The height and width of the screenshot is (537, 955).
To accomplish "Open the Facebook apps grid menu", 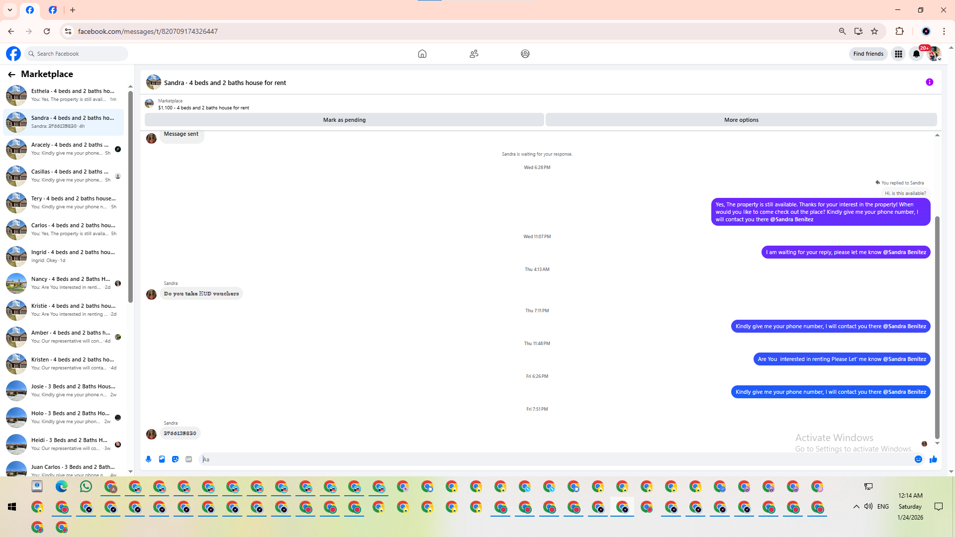I will click(x=898, y=54).
